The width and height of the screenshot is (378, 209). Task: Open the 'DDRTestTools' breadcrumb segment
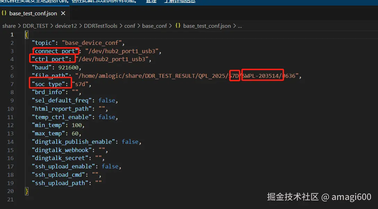tap(101, 26)
